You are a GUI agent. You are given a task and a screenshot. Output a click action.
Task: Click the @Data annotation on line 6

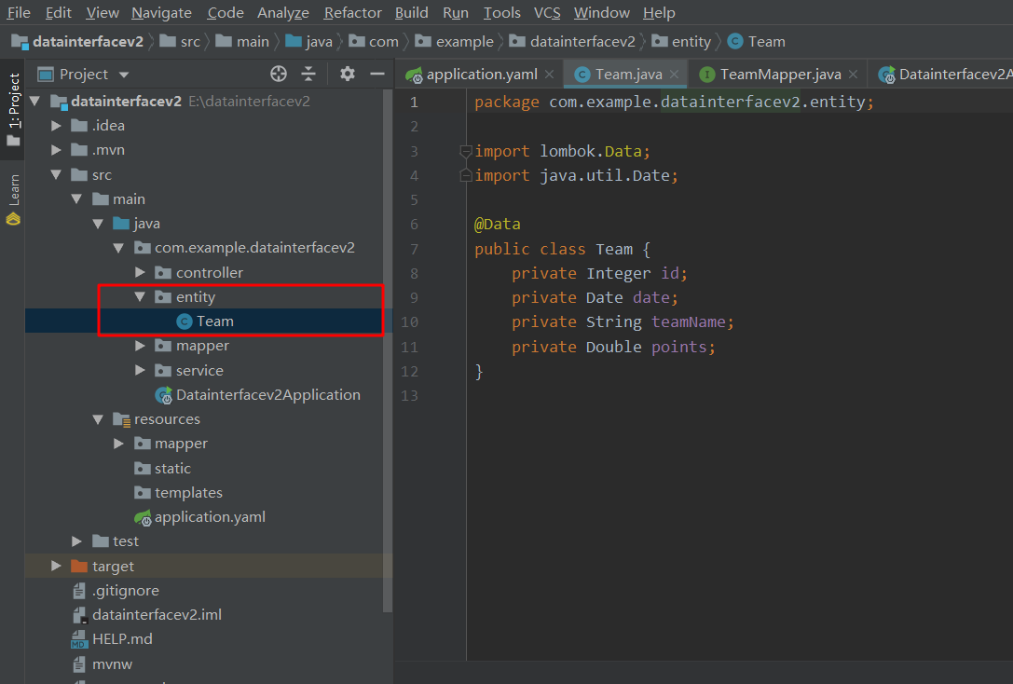tap(498, 225)
